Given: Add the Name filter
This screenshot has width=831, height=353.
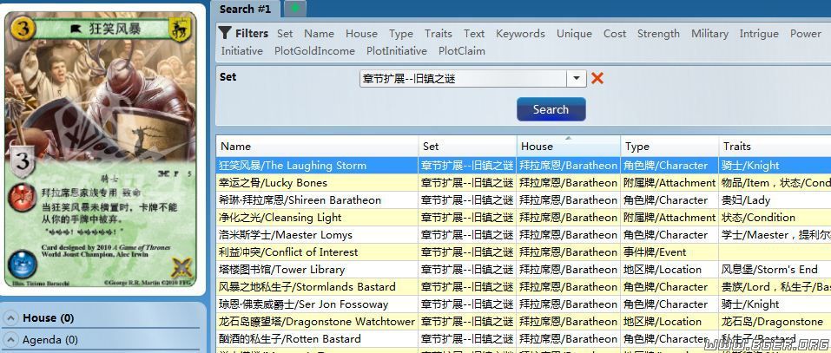Looking at the screenshot, I should tap(319, 33).
